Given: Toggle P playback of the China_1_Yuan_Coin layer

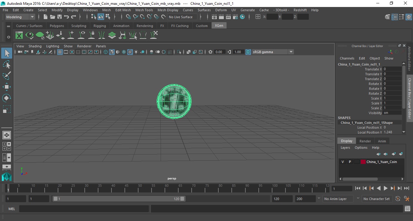Looking at the screenshot, I should click(350, 162).
